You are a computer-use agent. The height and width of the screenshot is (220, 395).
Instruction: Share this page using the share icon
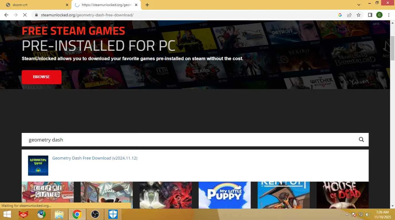click(349, 15)
